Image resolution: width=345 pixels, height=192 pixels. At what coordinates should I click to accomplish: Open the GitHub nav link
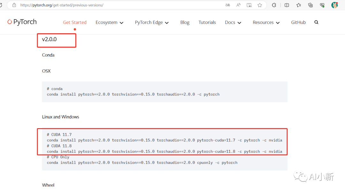coord(298,22)
